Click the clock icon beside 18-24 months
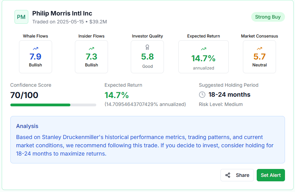Viewport: 295px width, 192px height. pos(202,95)
